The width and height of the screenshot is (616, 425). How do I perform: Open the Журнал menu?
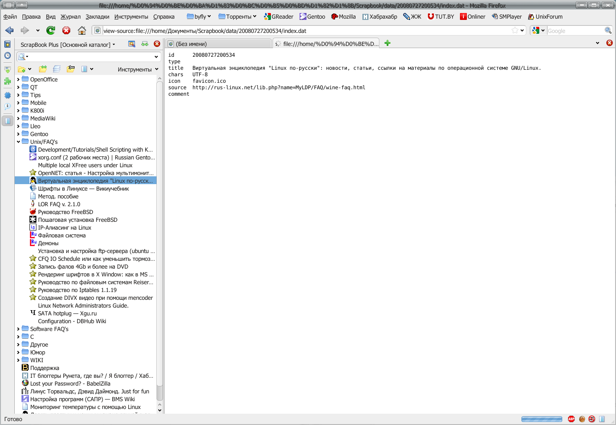click(x=70, y=16)
